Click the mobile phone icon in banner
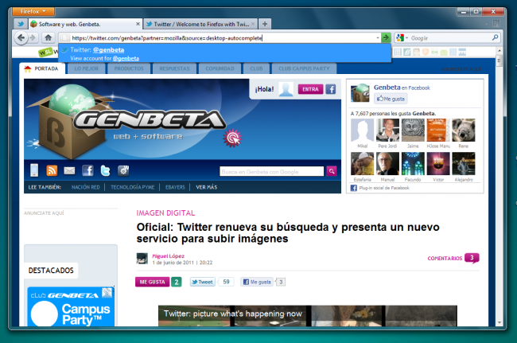 coord(34,170)
